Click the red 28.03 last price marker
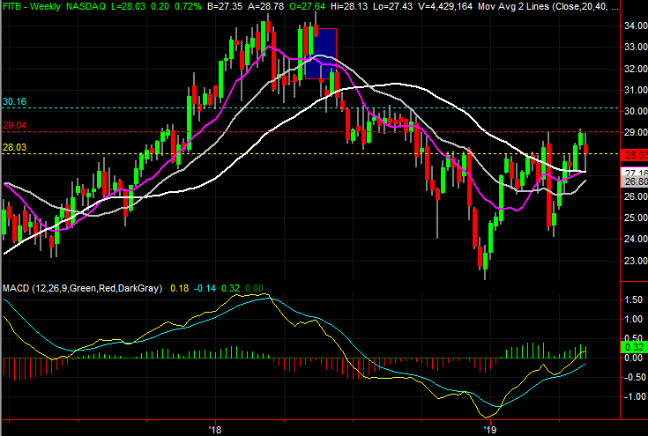 [x=635, y=155]
